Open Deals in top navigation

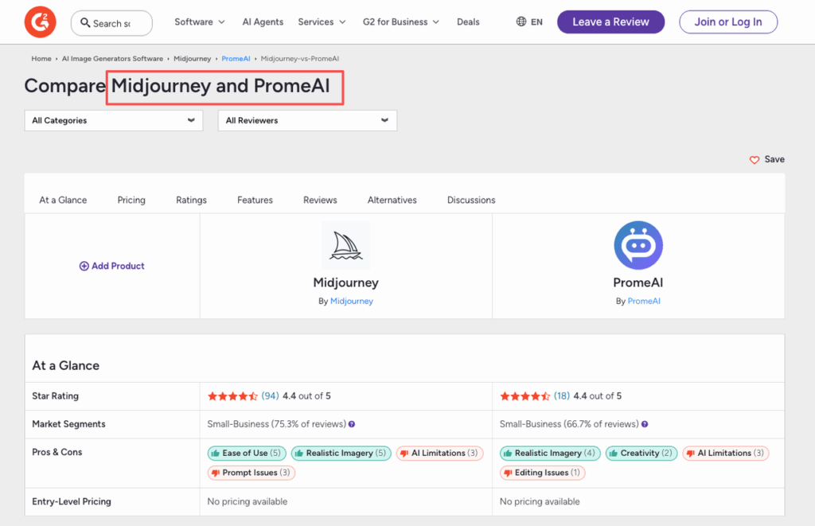click(468, 21)
